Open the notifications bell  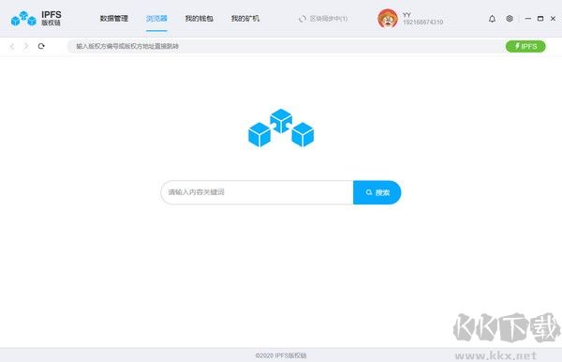click(492, 19)
